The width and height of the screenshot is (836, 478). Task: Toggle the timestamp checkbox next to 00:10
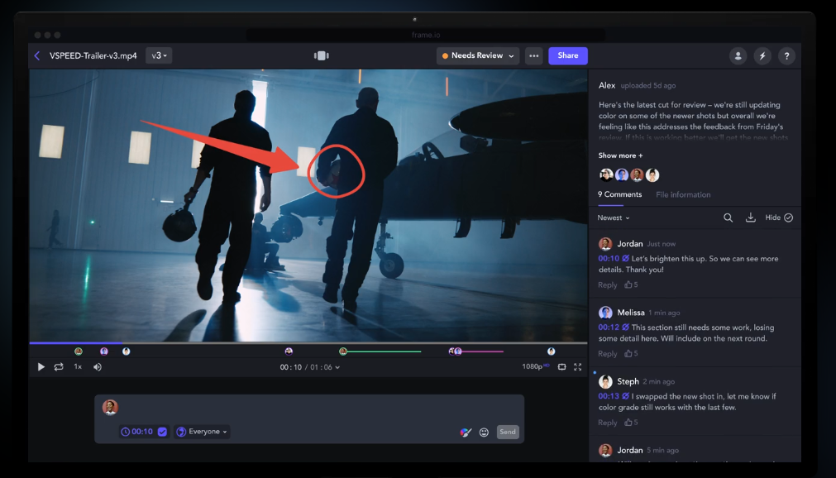[163, 432]
